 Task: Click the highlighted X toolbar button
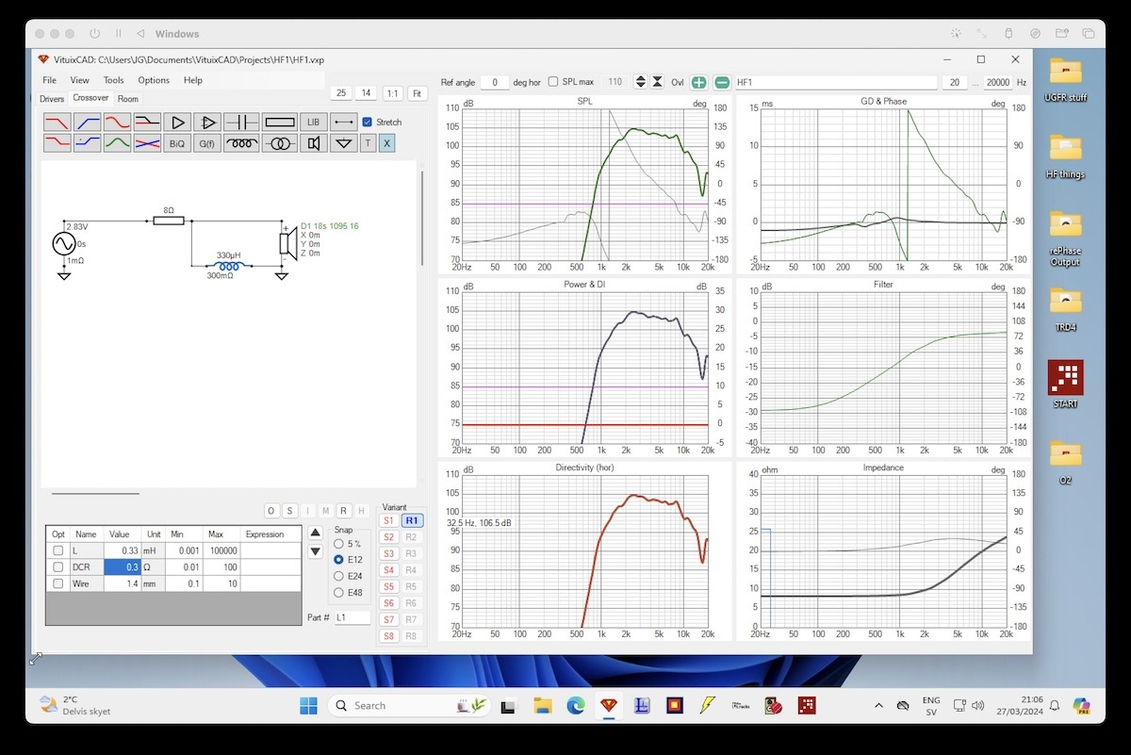[x=386, y=143]
